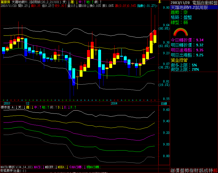
Task: Click the 麗嬰房 stock name label
Action: click(5, 2)
